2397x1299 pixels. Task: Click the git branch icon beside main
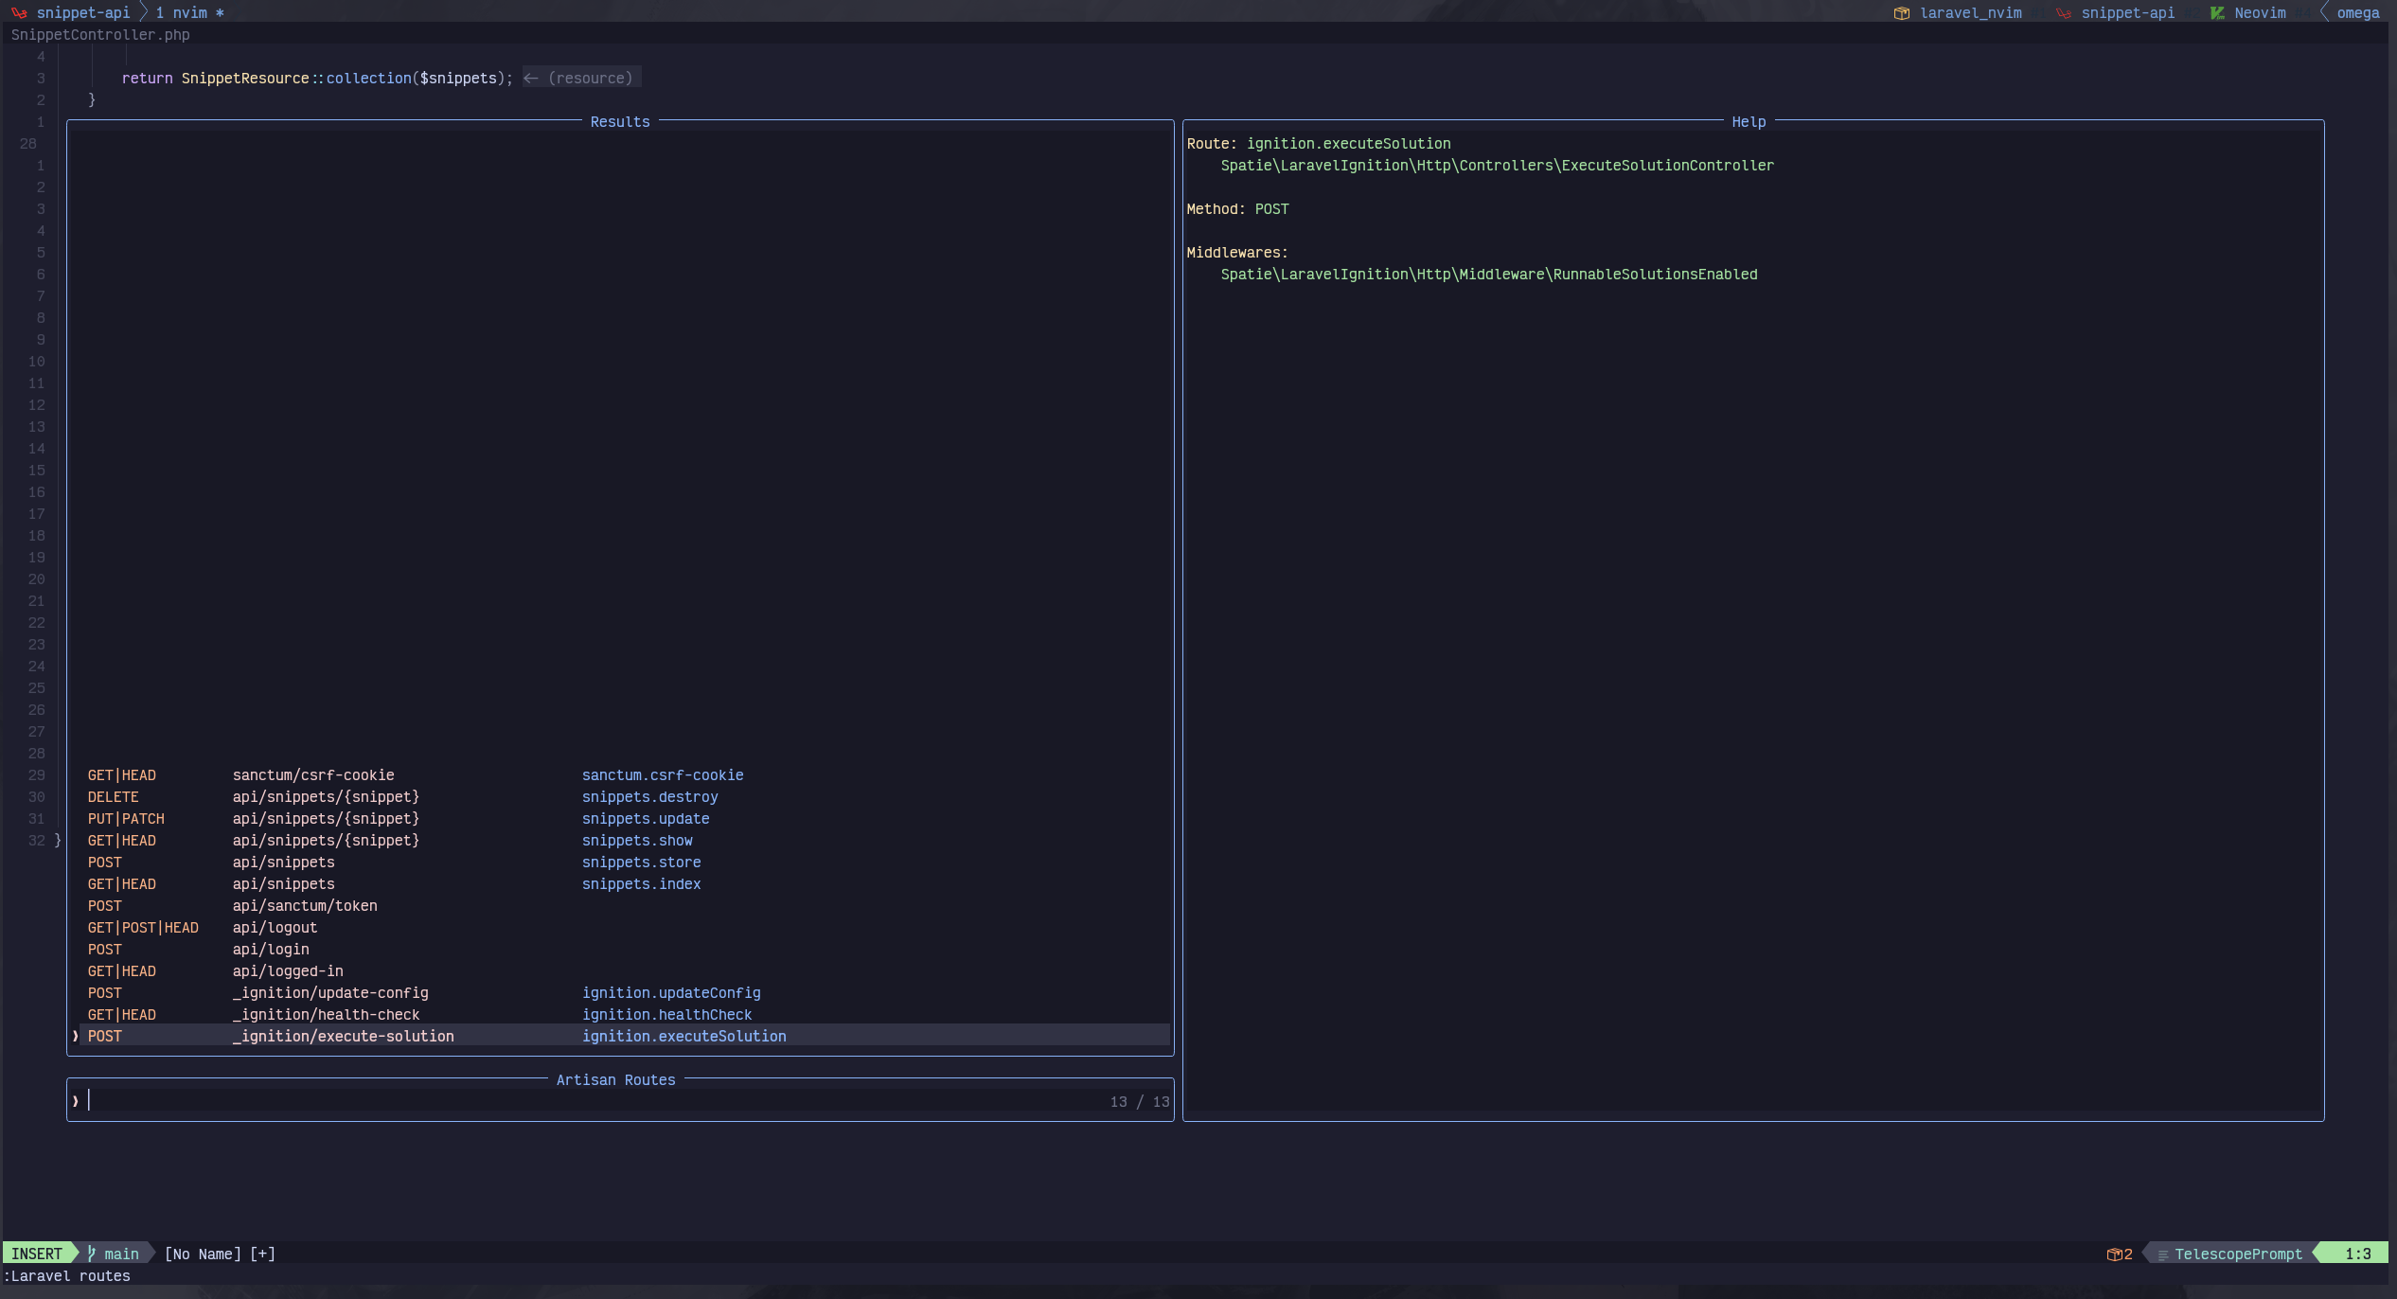92,1254
